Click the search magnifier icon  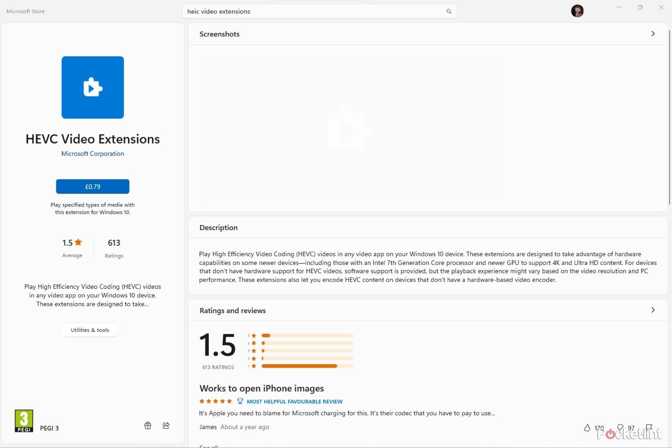(449, 11)
